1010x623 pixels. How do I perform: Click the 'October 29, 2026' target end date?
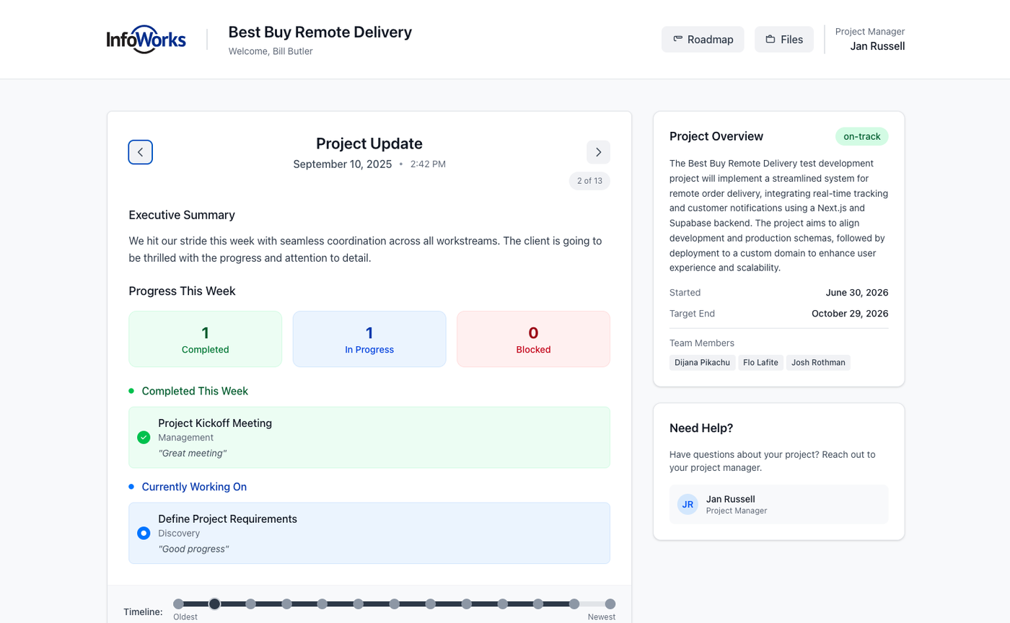pyautogui.click(x=850, y=314)
